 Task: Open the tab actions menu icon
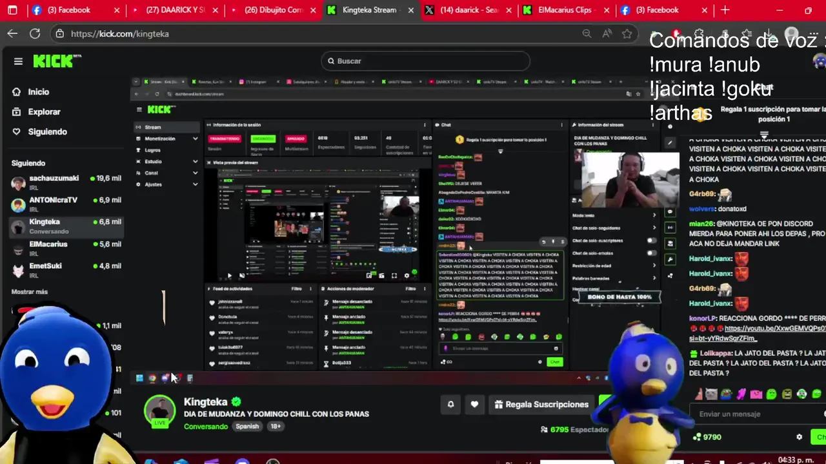[12, 10]
